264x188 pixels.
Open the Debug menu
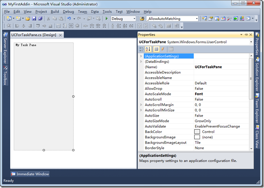pyautogui.click(x=68, y=11)
